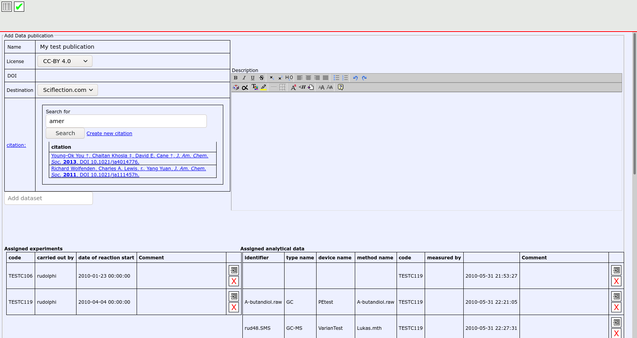Open the Destination Sciflection.com dropdown
Viewport: 637px width, 338px height.
pyautogui.click(x=68, y=90)
